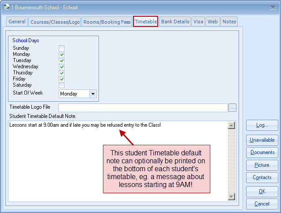Image resolution: width=281 pixels, height=213 pixels.
Task: Click into the Timetable Logo File field
Action: coord(143,107)
